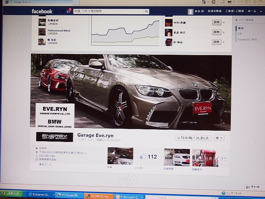This screenshot has width=265, height=199.
Task: Click Muhammed Nihal's profile picture
Action: 42,32
